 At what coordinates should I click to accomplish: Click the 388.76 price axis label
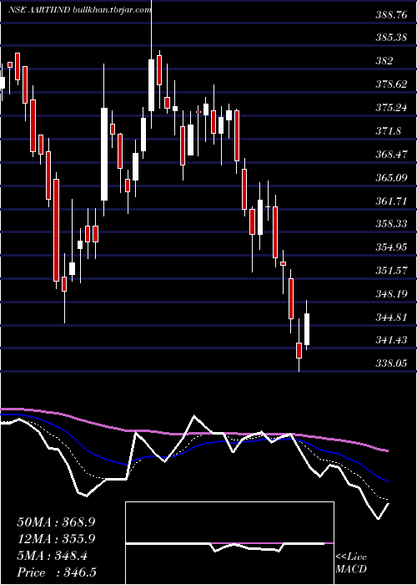click(391, 15)
